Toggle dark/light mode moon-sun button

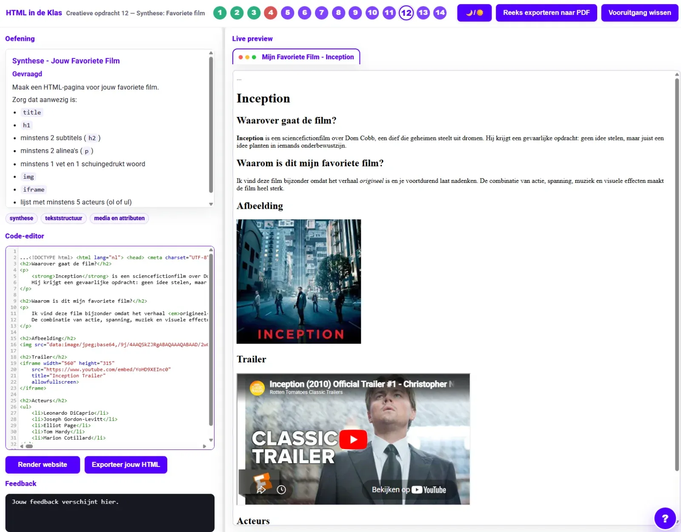[474, 13]
